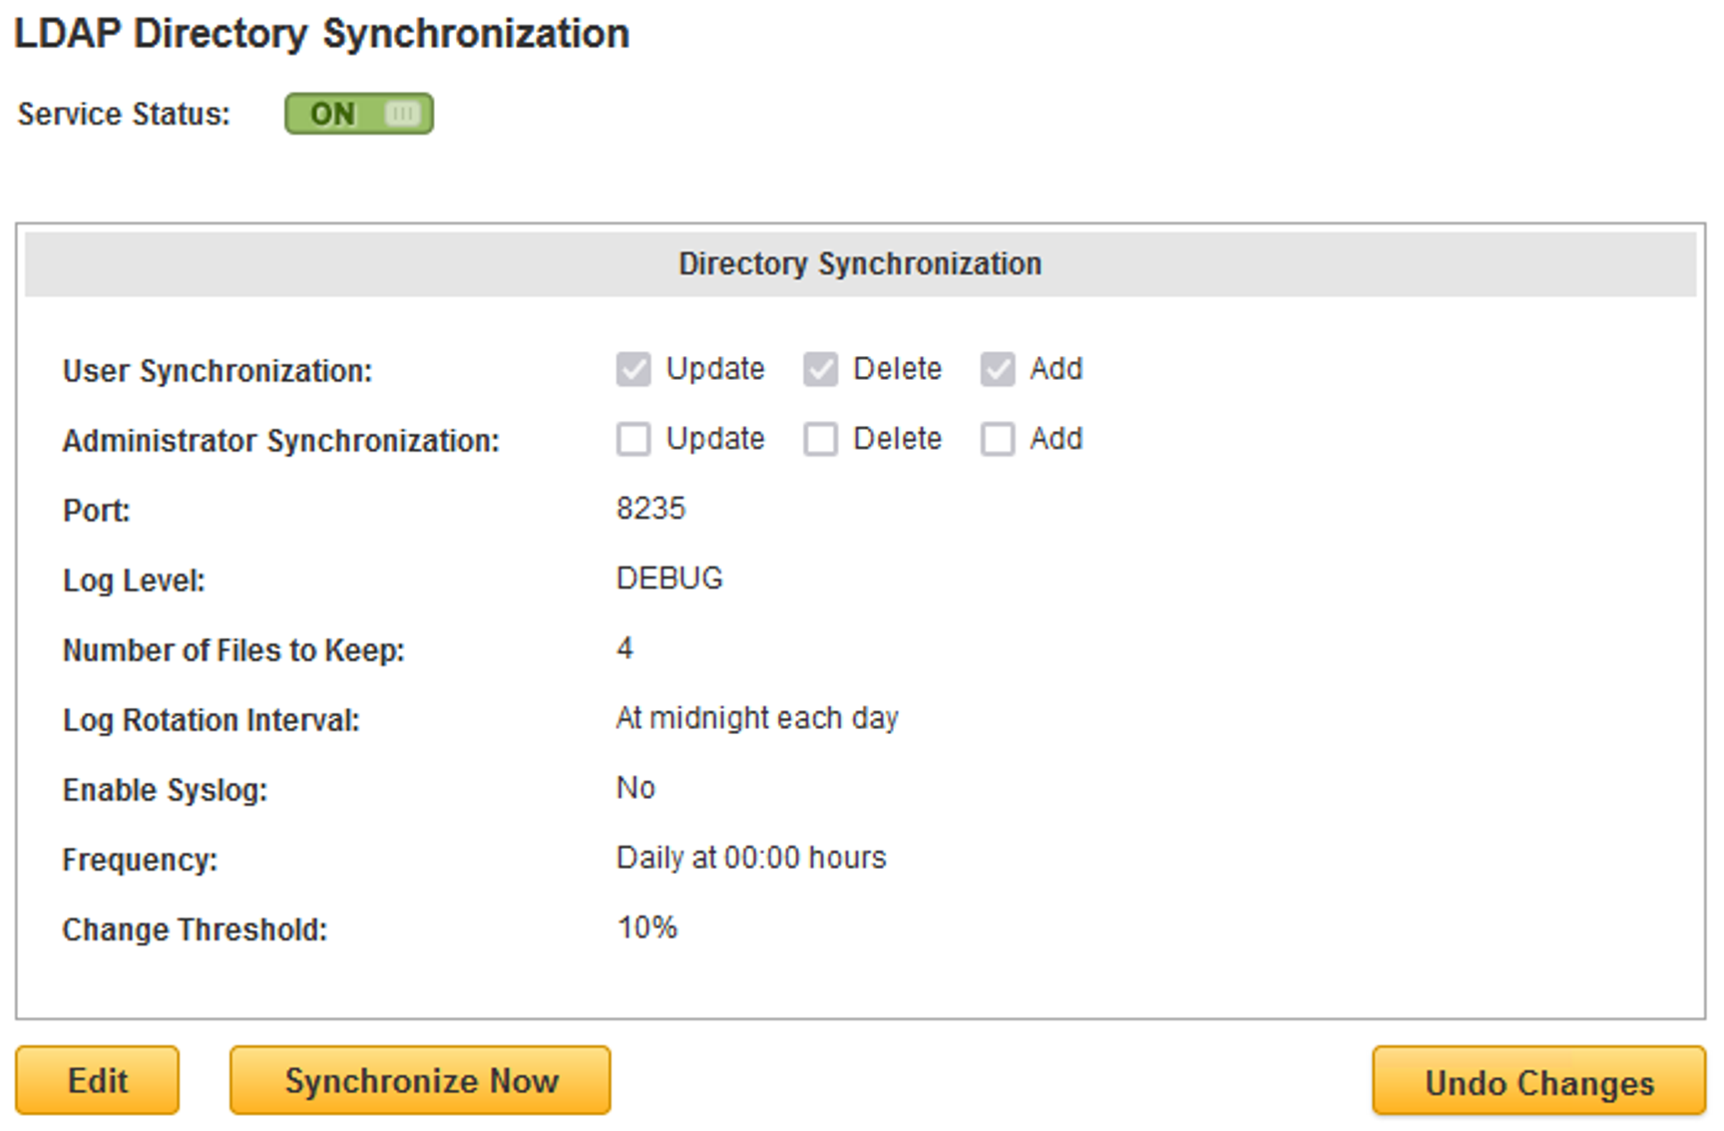Click the Enable Syslog value No
Viewport: 1724px width, 1131px height.
[636, 788]
